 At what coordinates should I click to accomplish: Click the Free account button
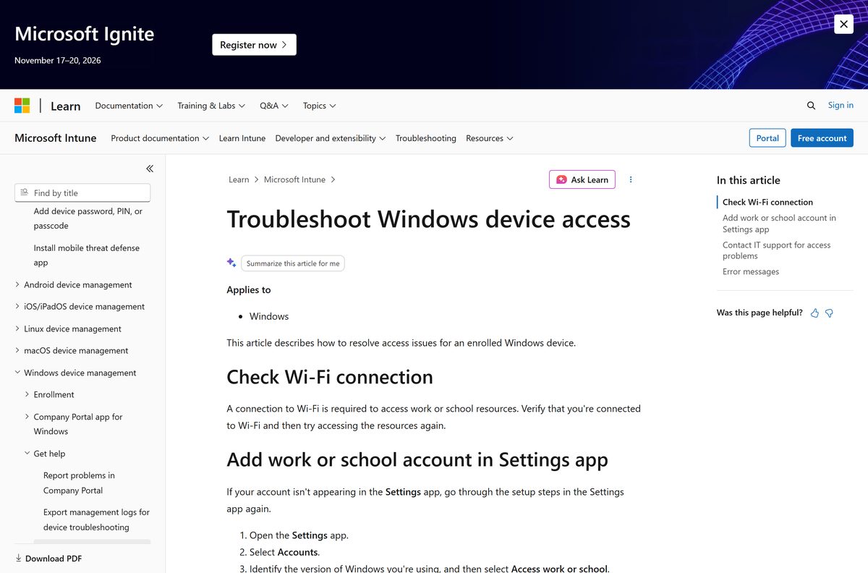pyautogui.click(x=822, y=138)
